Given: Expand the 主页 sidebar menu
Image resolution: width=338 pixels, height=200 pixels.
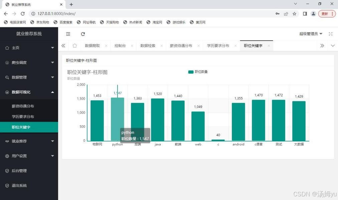Looking at the screenshot, I should [x=29, y=48].
